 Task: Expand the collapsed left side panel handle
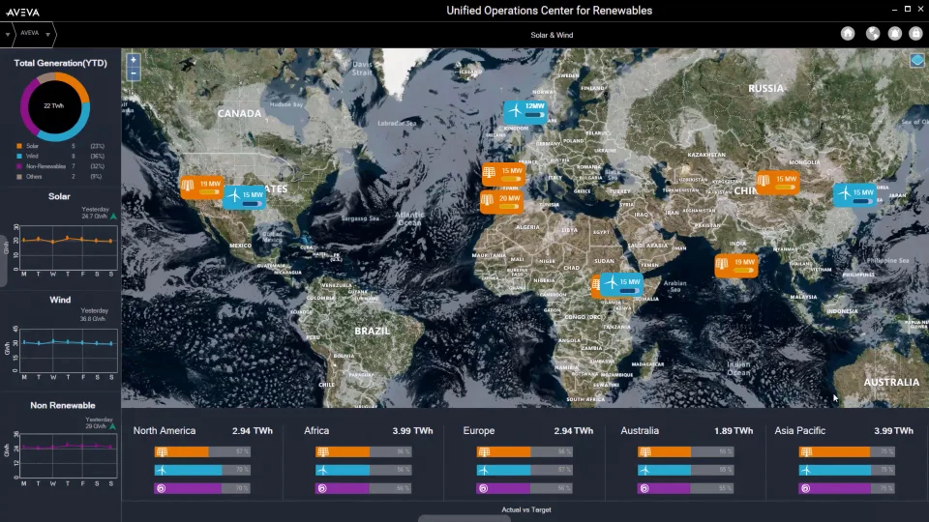pyautogui.click(x=3, y=258)
